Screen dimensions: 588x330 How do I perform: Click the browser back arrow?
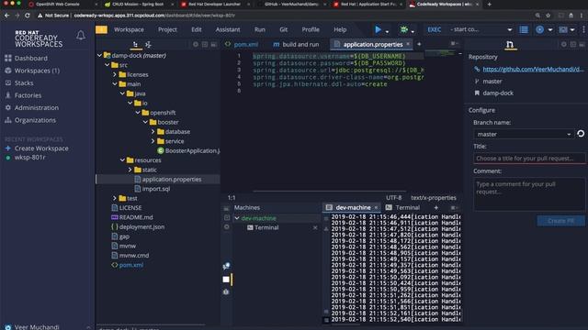point(6,16)
